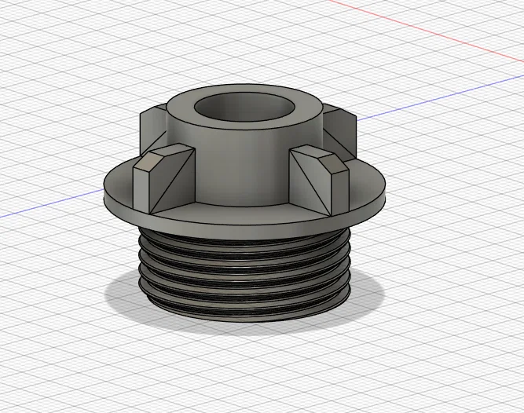Select the rear-left rib behind the hub
The height and width of the screenshot is (413, 524).
[x=152, y=130]
